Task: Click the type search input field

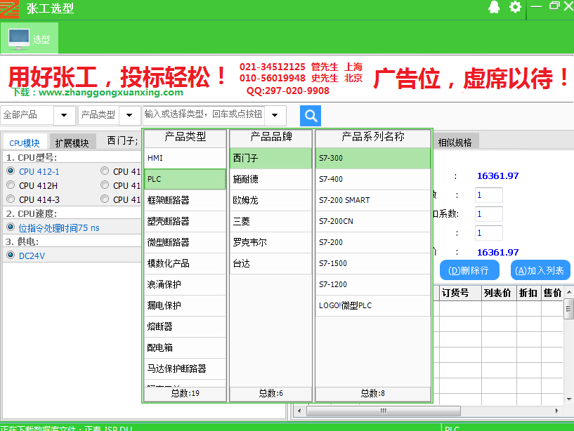Action: tap(204, 115)
